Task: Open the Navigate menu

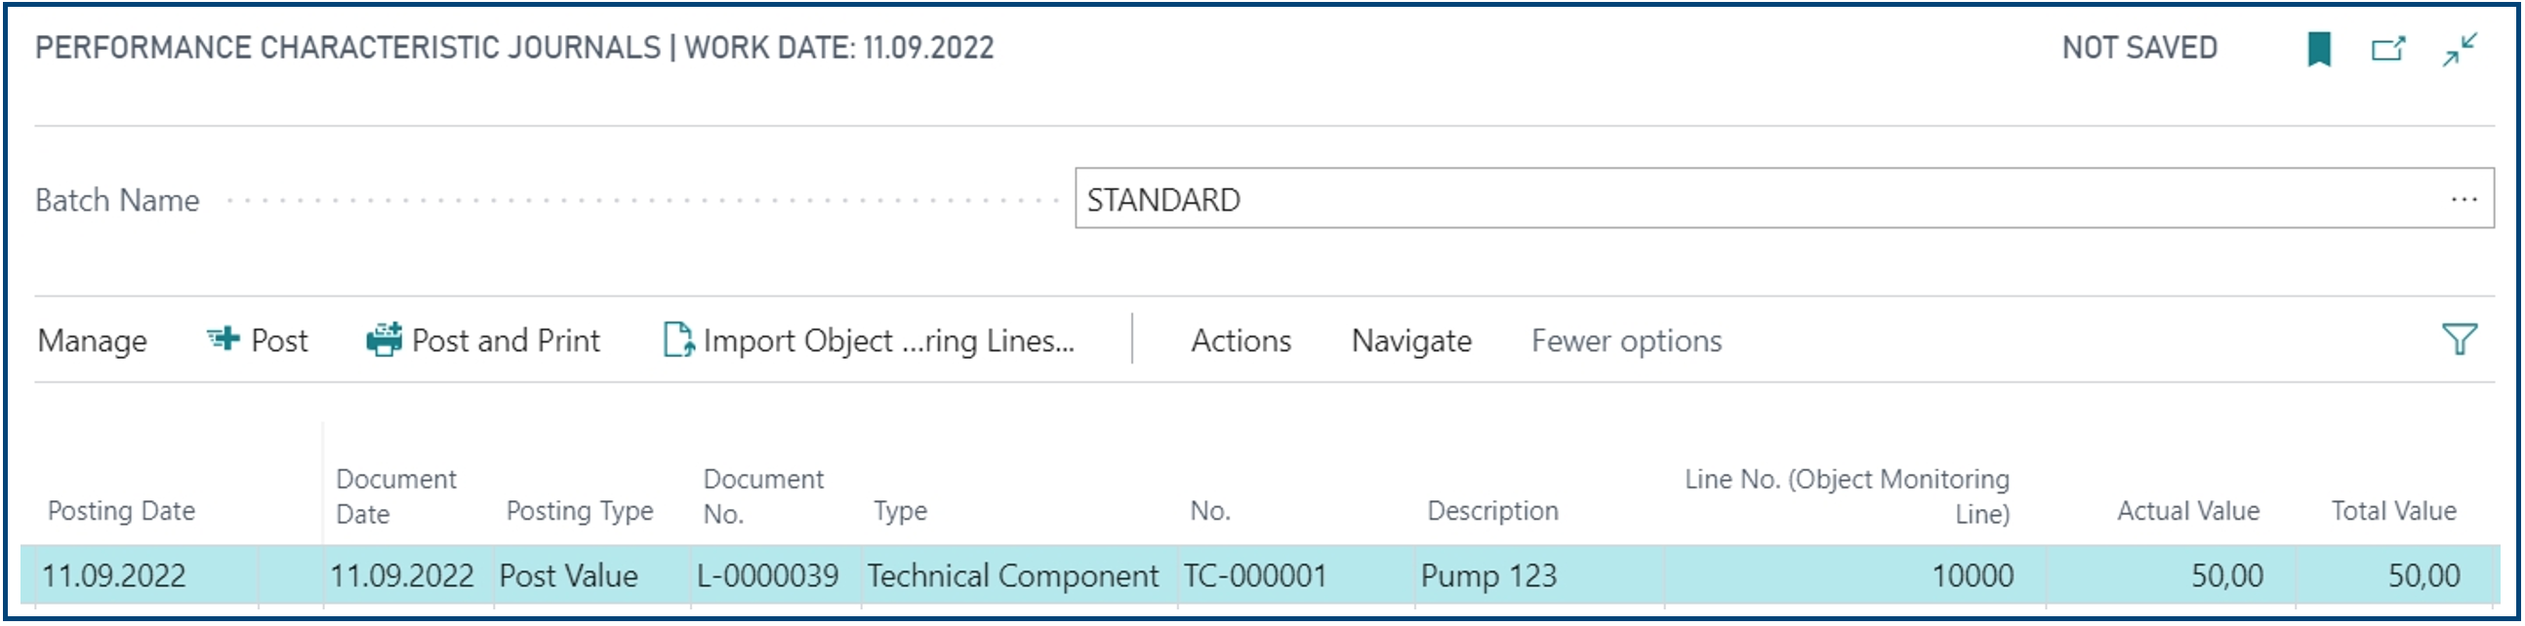Action: 1411,341
